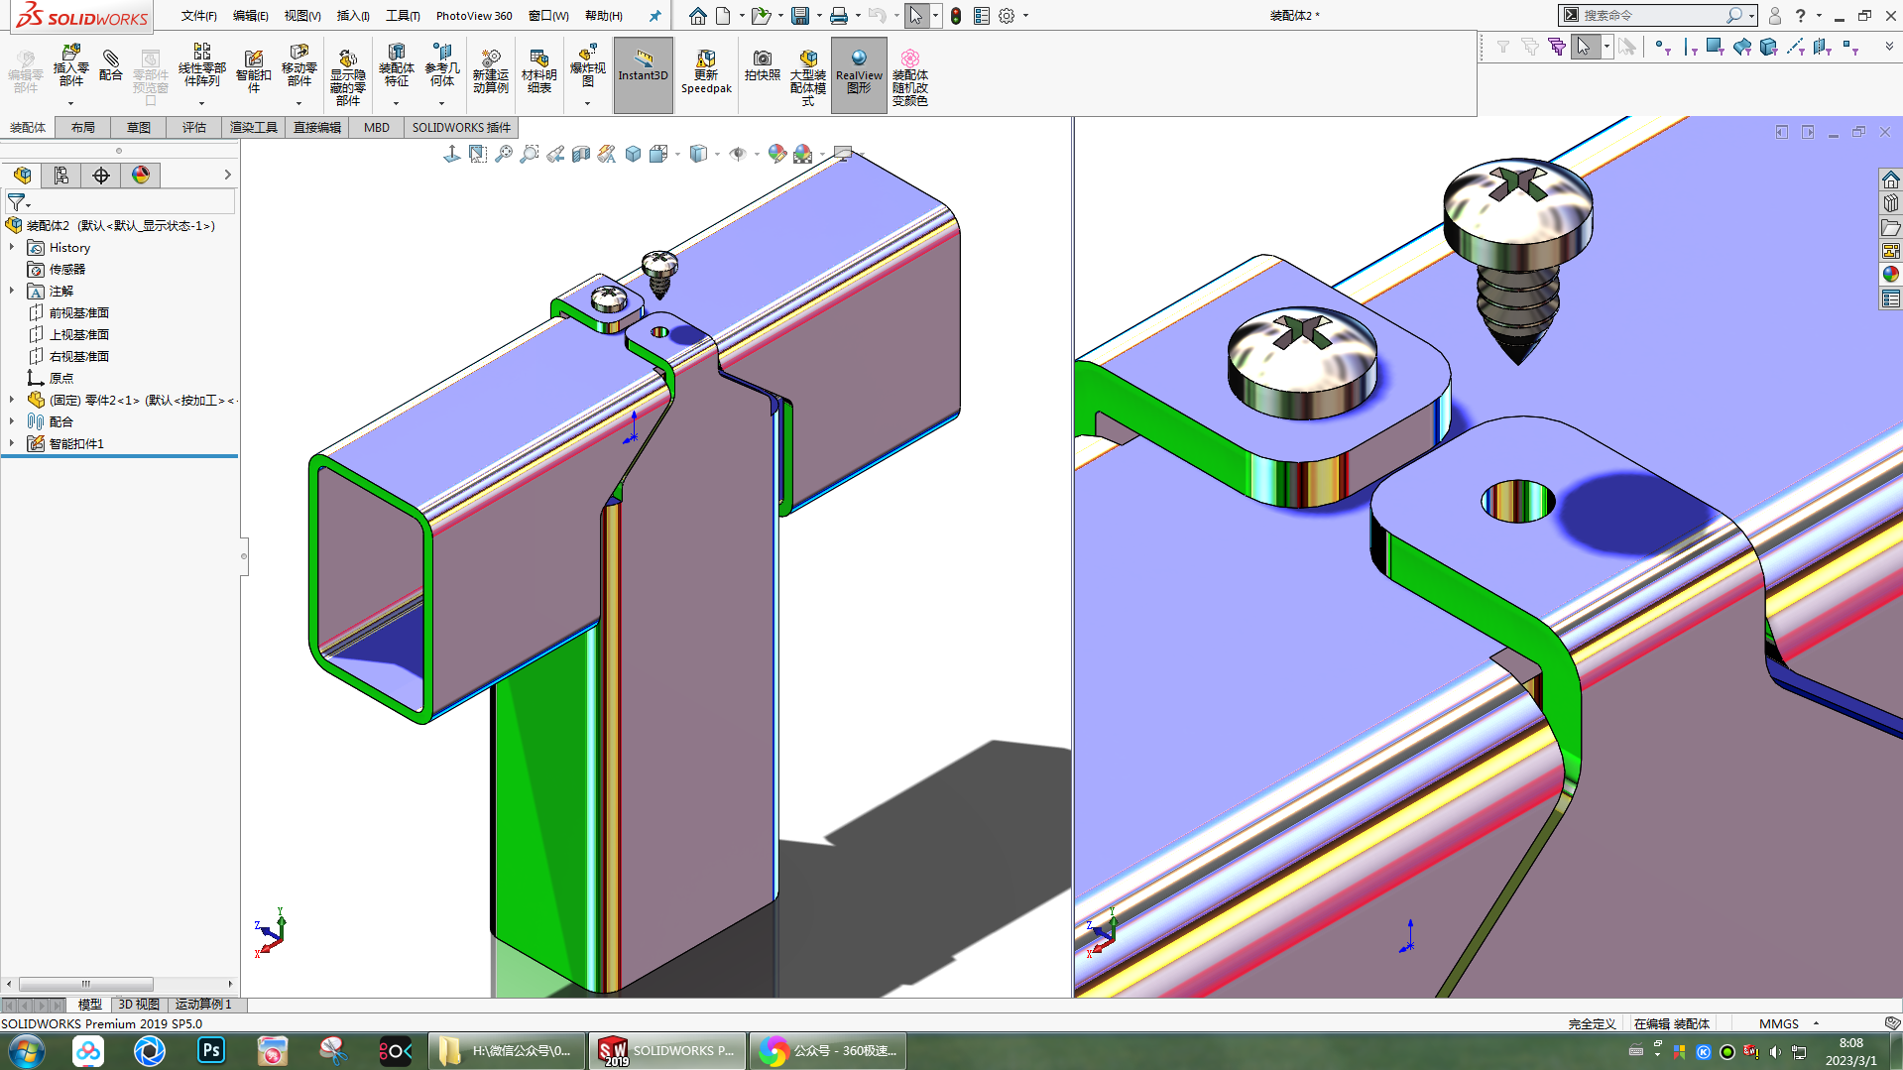Select the 参考几何体 reference geometry tool

442,66
